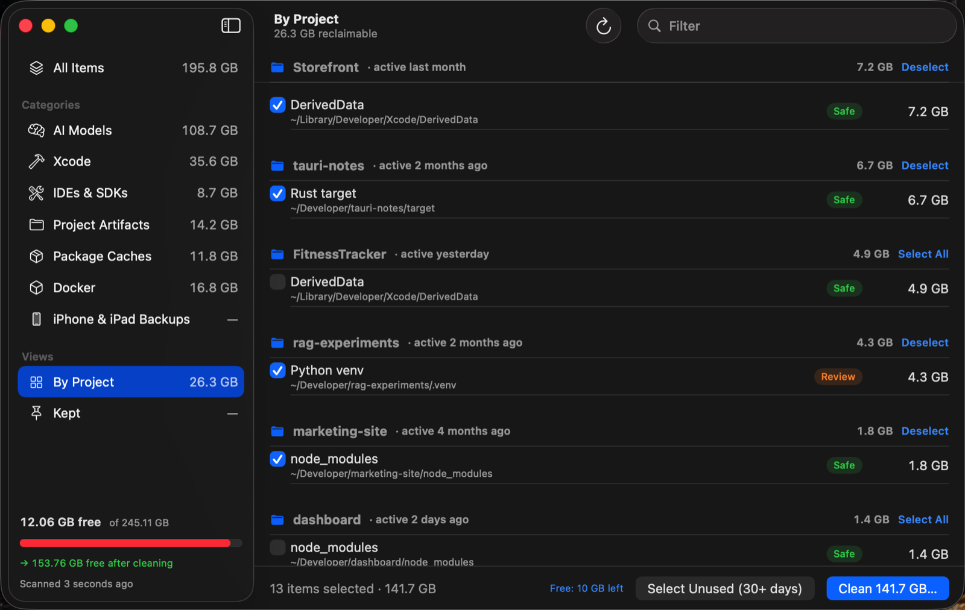965x610 pixels.
Task: Click the Free: 10 GB left text
Action: (586, 588)
